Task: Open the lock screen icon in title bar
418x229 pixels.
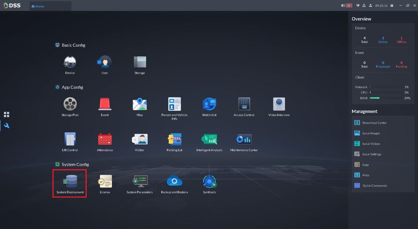Action: [392, 5]
